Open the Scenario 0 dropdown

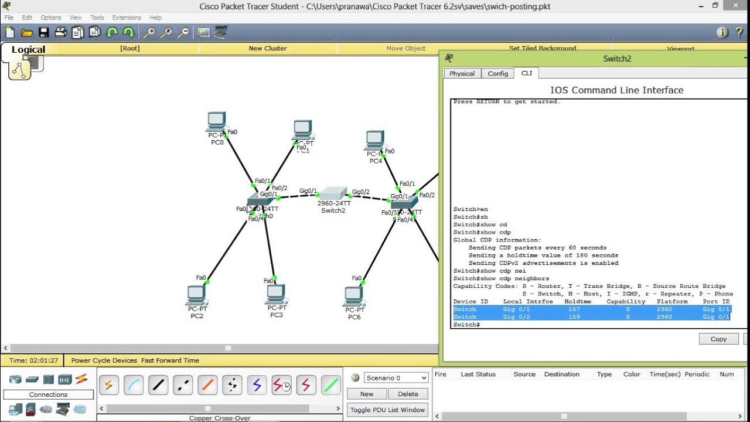396,378
